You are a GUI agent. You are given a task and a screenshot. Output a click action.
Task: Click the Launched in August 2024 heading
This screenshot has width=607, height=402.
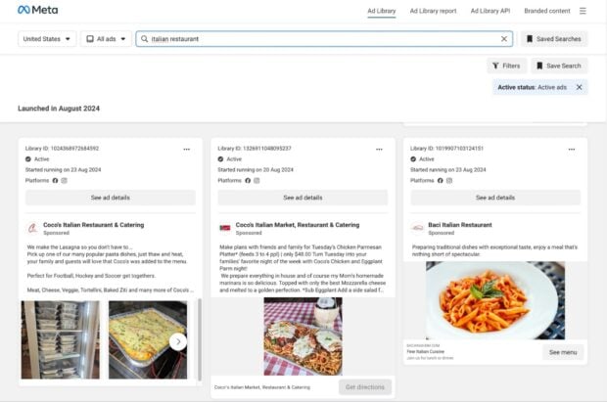coord(59,109)
